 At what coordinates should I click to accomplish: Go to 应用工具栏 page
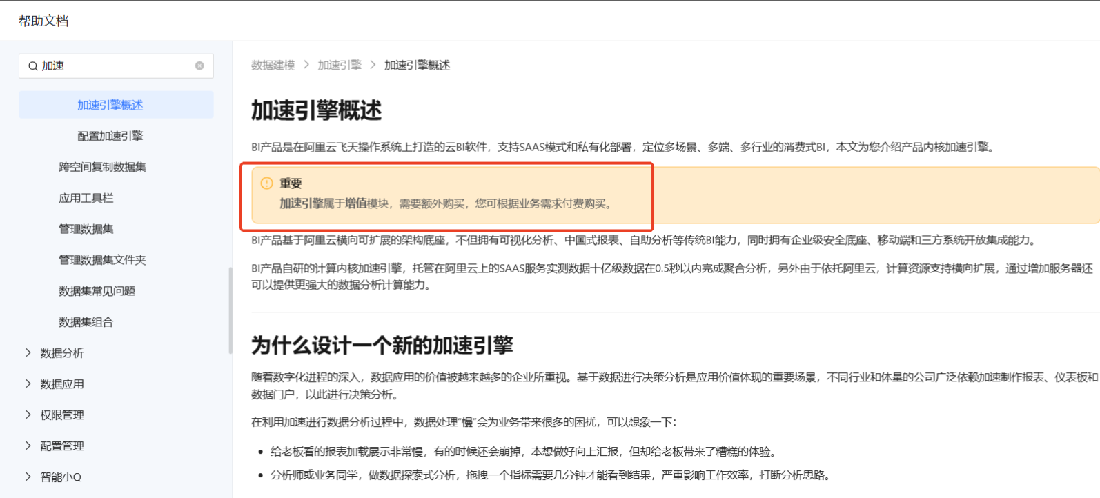pos(86,198)
